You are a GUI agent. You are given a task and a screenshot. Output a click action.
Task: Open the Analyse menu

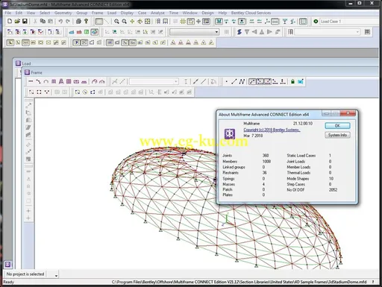[x=157, y=13]
